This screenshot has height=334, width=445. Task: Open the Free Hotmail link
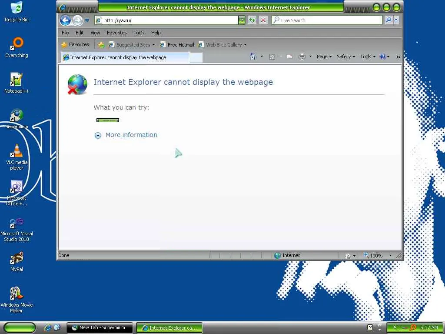click(x=177, y=45)
